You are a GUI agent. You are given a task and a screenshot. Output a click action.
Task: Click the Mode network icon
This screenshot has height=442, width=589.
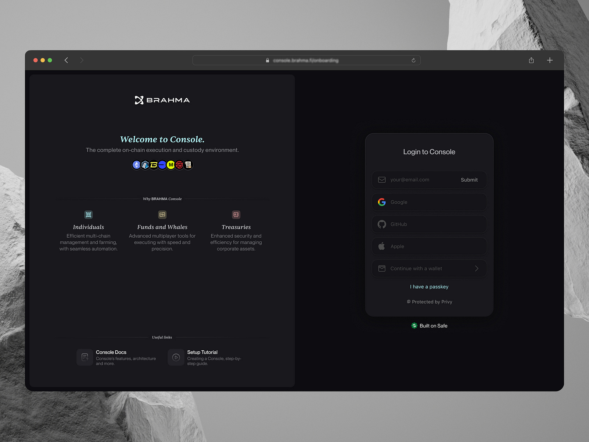coord(170,165)
